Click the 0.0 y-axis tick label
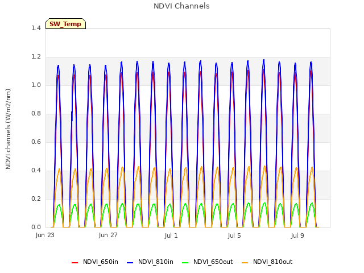This screenshot has height=273, width=364. pos(36,227)
